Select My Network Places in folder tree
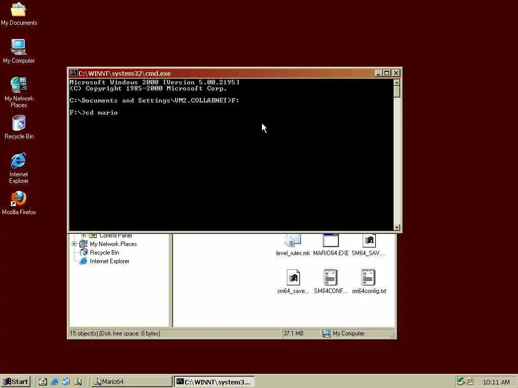The image size is (518, 388). tap(113, 244)
